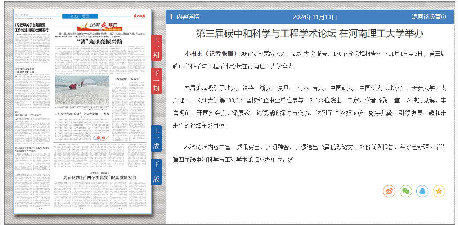Screen dimensions: 458x225
Task: Go to previous issue (上一期)
Action: click(156, 47)
